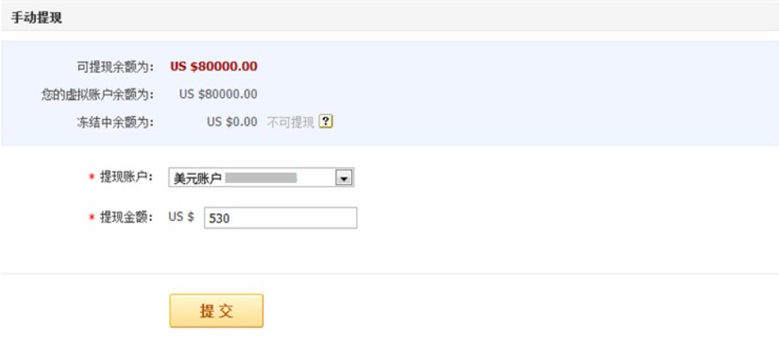779x340 pixels.
Task: Click the 冻结中余额为 label
Action: (115, 122)
